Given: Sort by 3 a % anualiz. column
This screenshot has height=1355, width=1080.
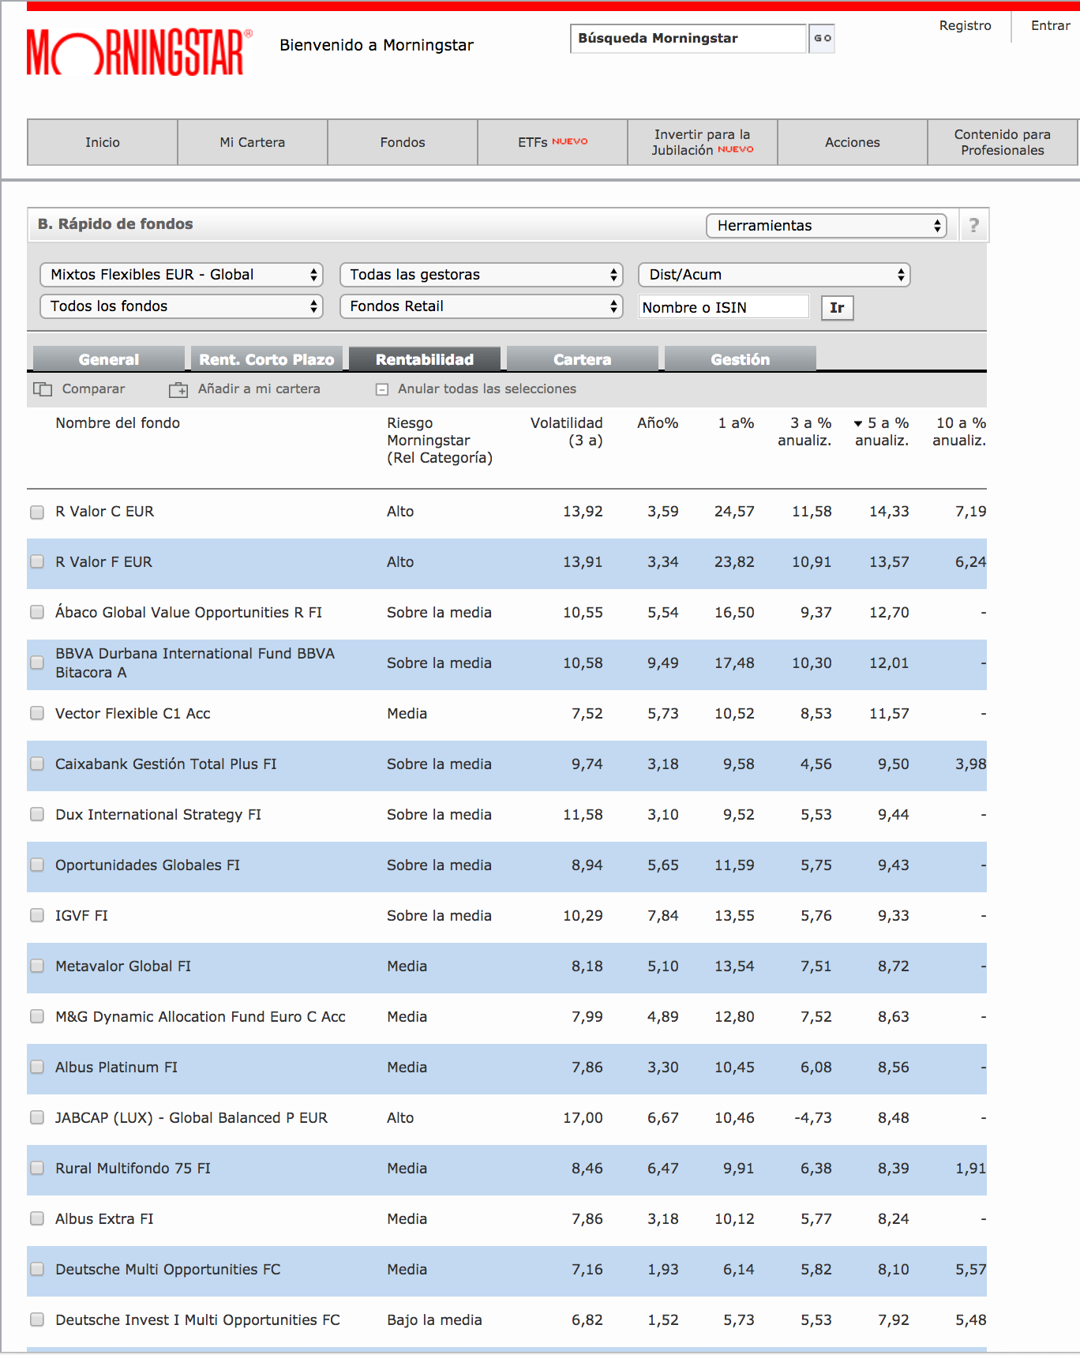Looking at the screenshot, I should pyautogui.click(x=804, y=432).
